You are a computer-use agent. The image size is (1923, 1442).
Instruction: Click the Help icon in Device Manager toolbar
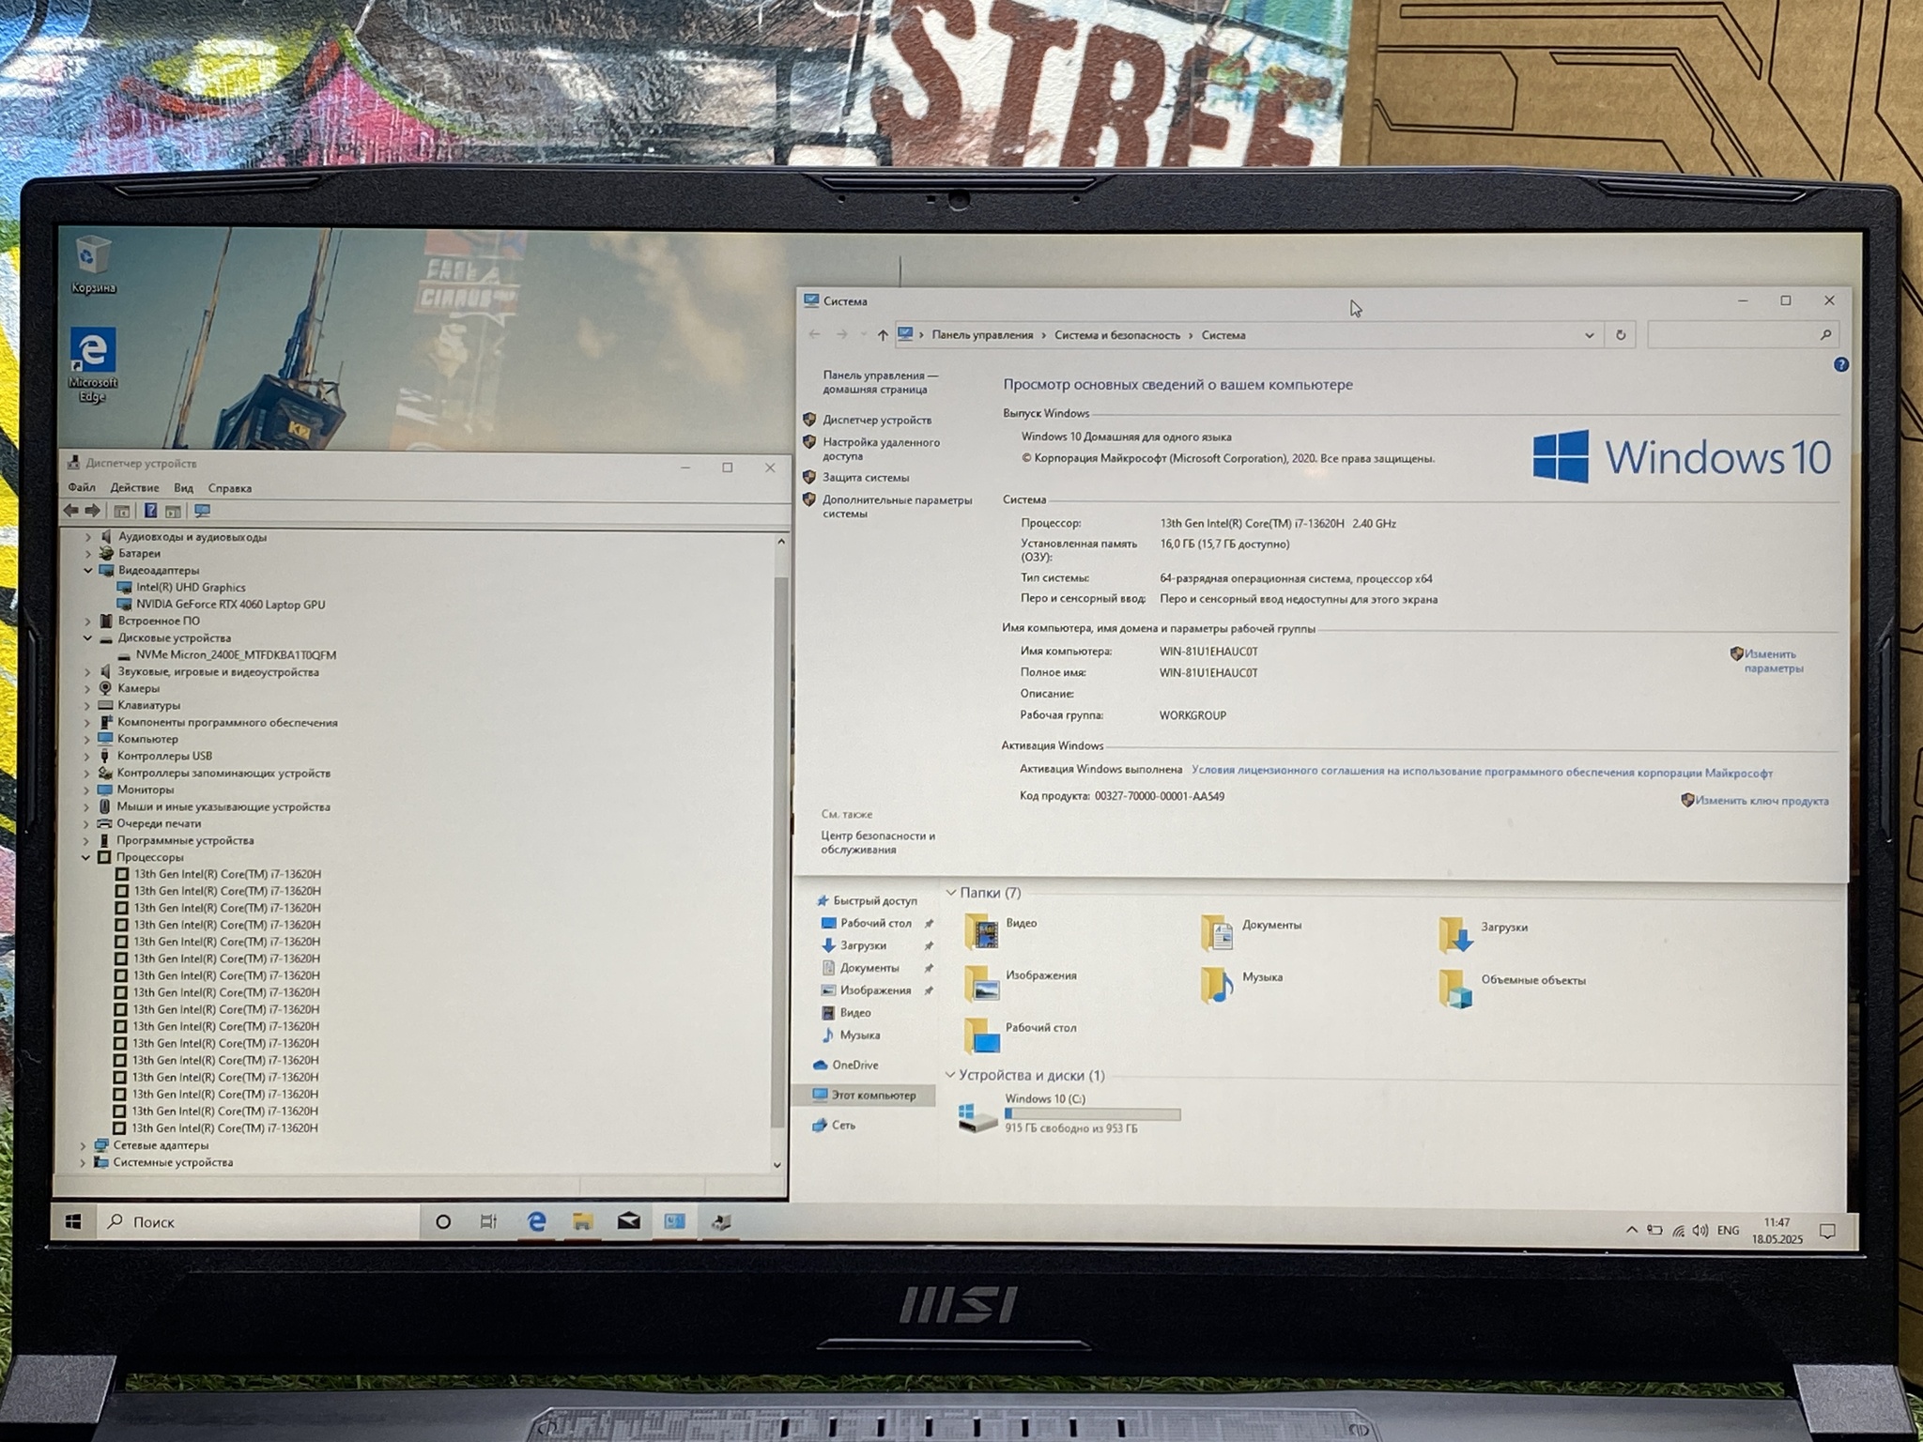[150, 511]
